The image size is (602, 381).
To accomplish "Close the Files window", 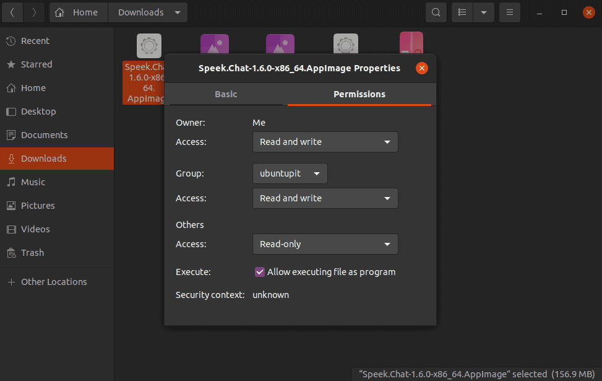I will pyautogui.click(x=588, y=12).
